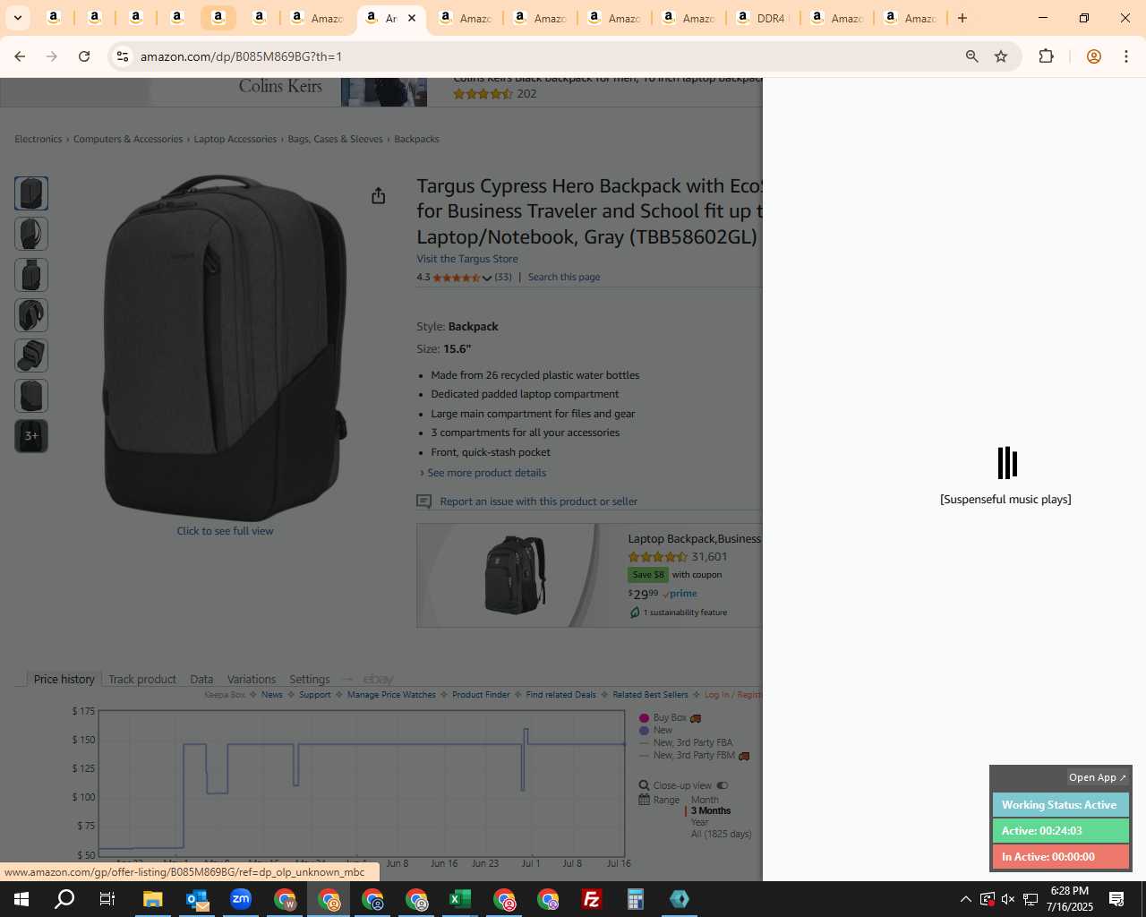Open the zoom magnifier icon in address bar

pyautogui.click(x=971, y=56)
